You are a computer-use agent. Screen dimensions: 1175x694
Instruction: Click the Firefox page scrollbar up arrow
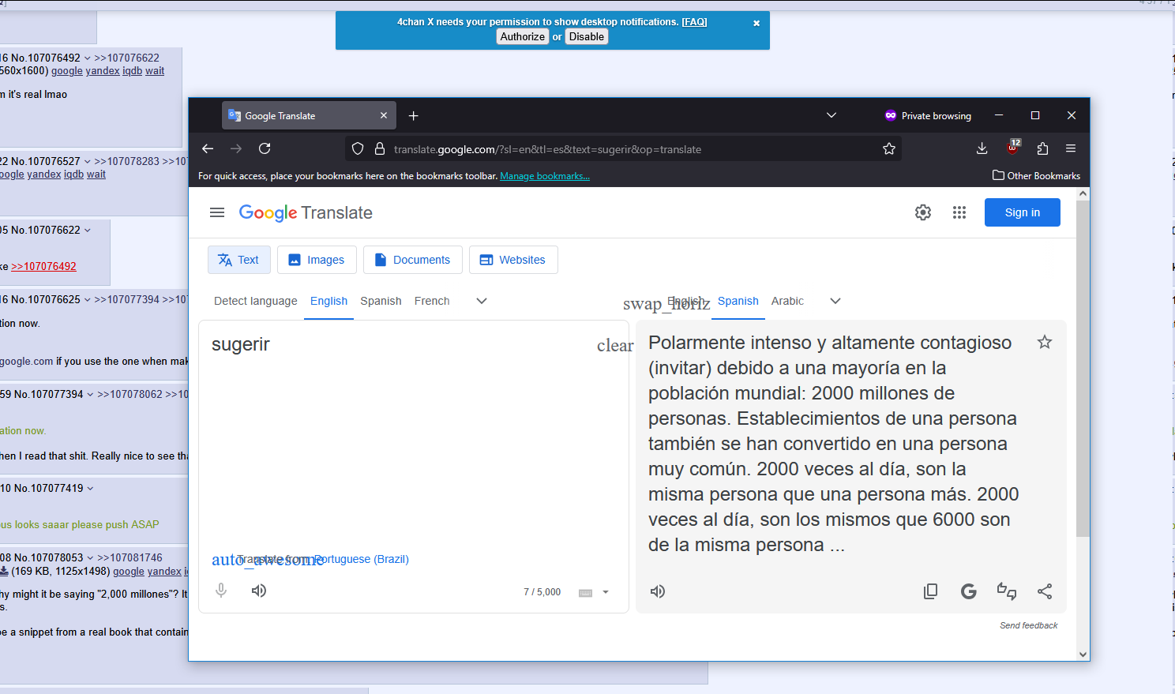click(x=1083, y=193)
